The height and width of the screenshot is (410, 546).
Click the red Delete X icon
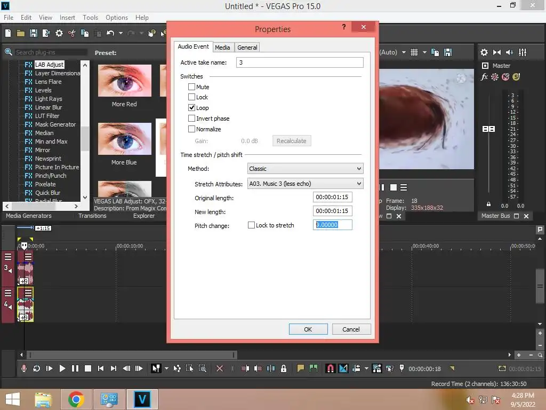[x=220, y=368]
